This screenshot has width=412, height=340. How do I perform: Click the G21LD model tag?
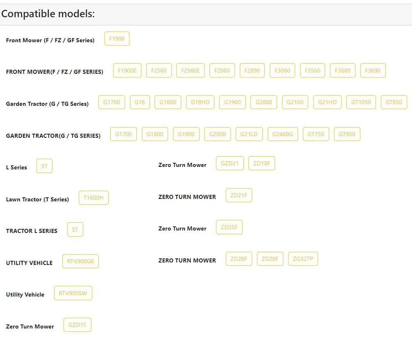[x=249, y=134]
